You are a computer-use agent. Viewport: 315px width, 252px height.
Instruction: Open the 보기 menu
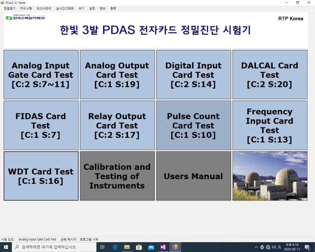[x=81, y=8]
